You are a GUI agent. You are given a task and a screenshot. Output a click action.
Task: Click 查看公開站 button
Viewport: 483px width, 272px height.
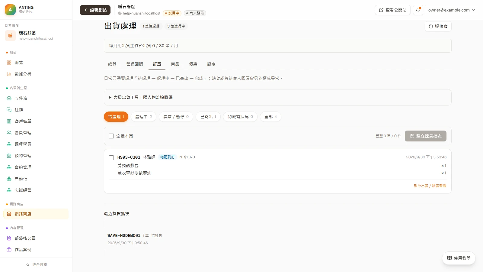coord(393,10)
